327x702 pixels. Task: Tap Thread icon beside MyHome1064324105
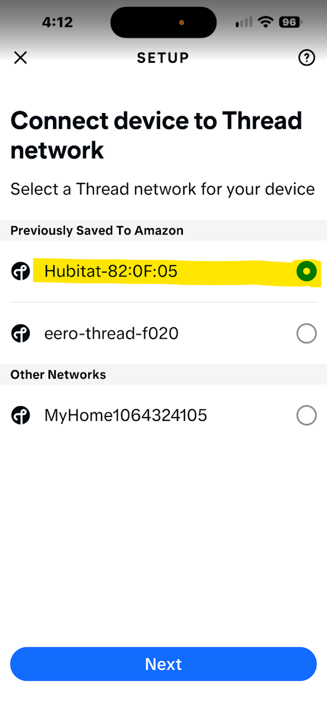[x=20, y=415]
